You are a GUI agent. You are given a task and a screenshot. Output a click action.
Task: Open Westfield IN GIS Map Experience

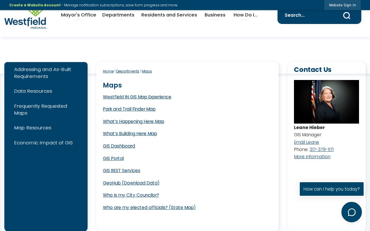(137, 97)
